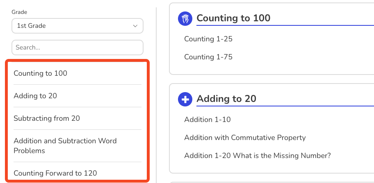Click the Grade label above the dropdown
Image resolution: width=374 pixels, height=183 pixels.
[x=19, y=12]
